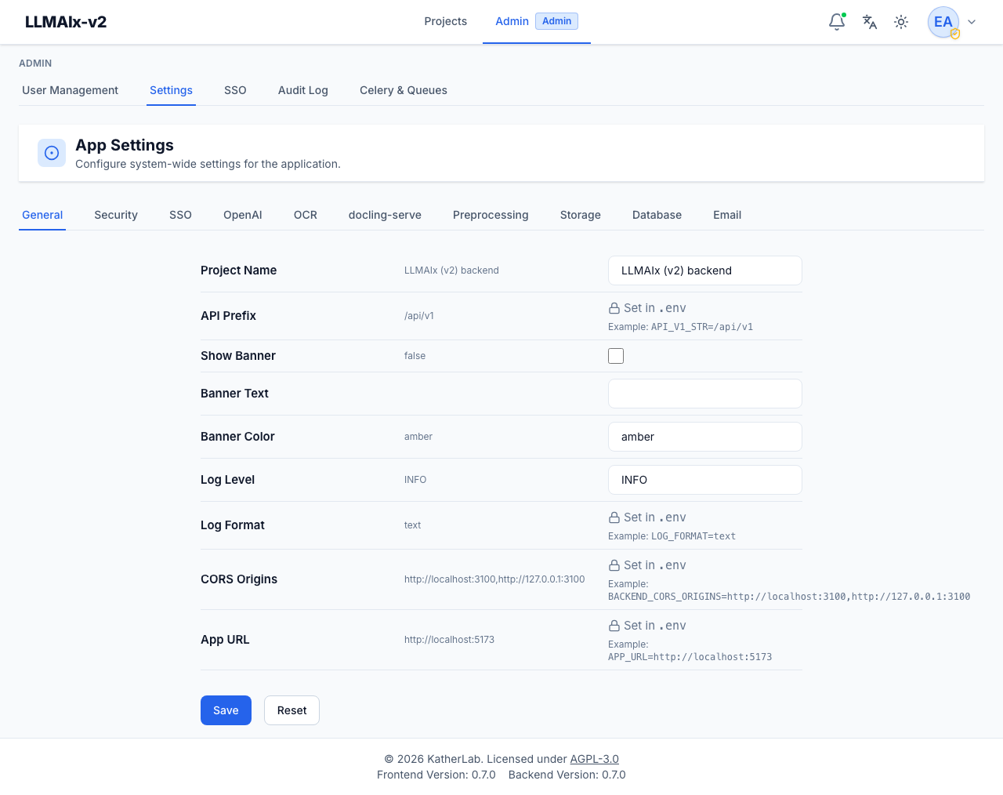The image size is (1003, 795).
Task: Focus the Banner Text input field
Action: click(705, 394)
